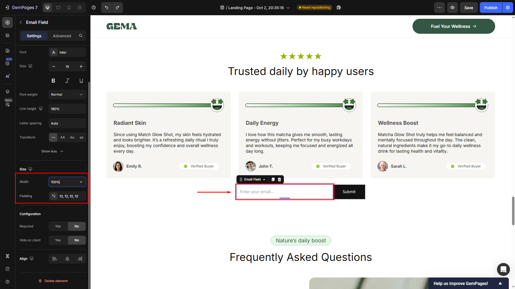The height and width of the screenshot is (289, 515).
Task: Click the Publish button
Action: (491, 7)
